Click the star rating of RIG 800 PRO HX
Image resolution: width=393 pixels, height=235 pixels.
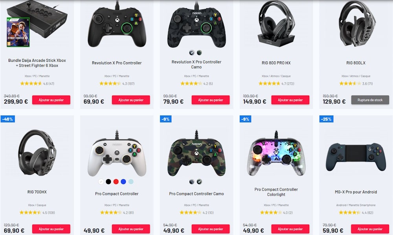coord(269,83)
